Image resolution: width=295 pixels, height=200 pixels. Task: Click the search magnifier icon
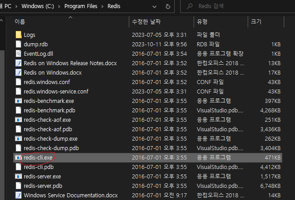190,6
